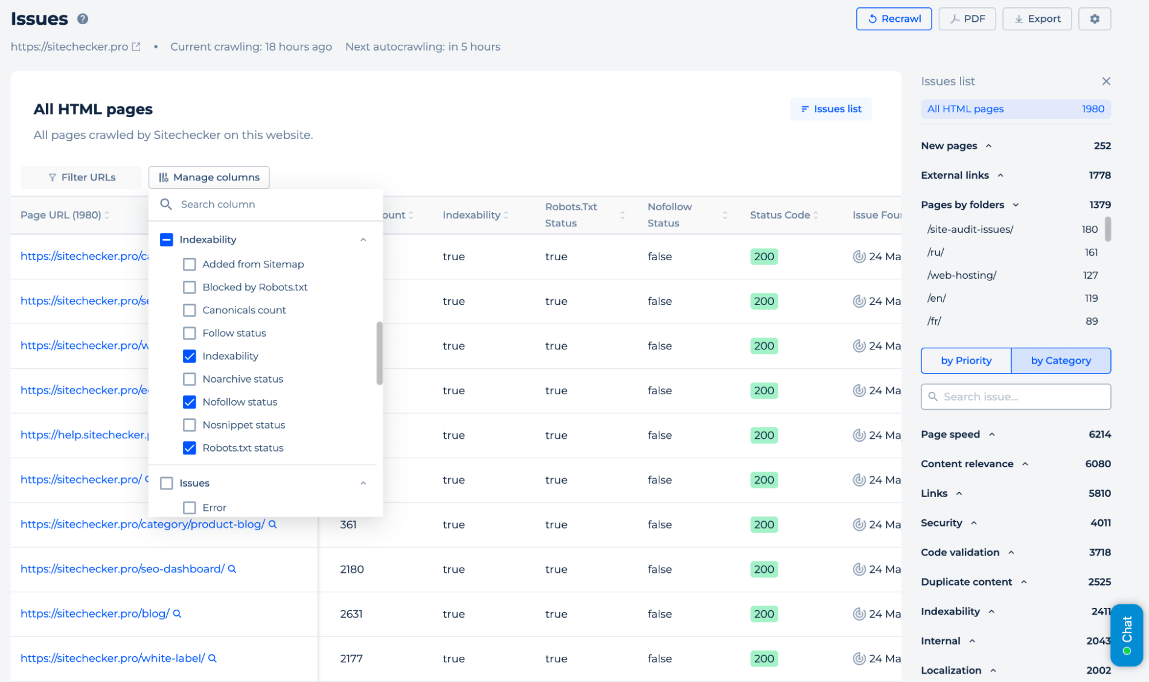Inspect the seo-dashboard URL magnifier icon
1149x682 pixels.
tap(232, 569)
